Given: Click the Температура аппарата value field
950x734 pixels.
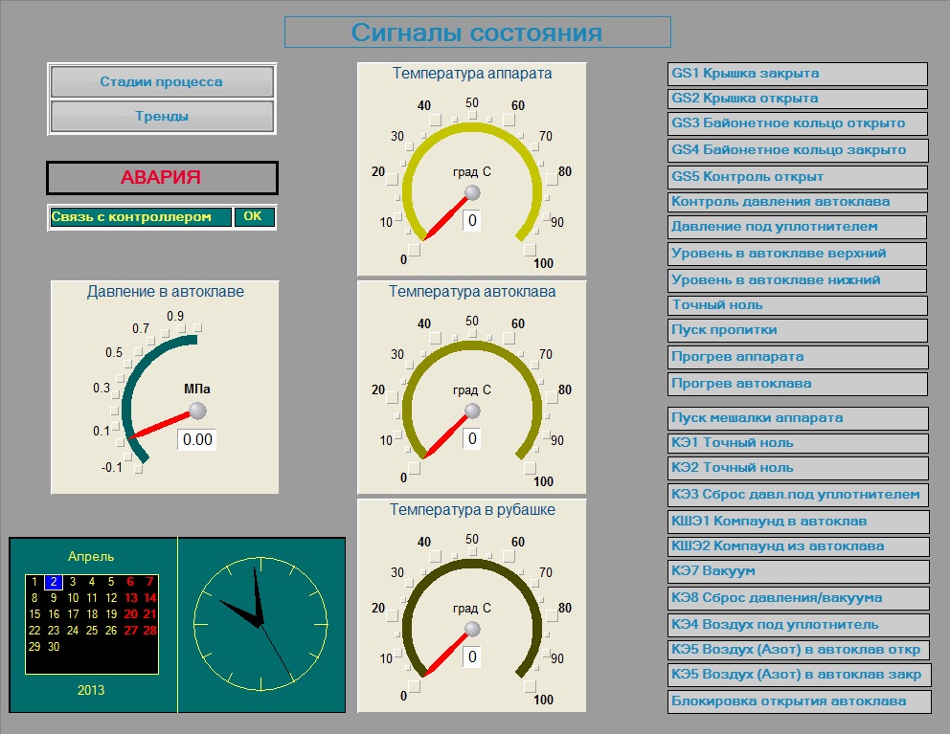Looking at the screenshot, I should tap(472, 221).
